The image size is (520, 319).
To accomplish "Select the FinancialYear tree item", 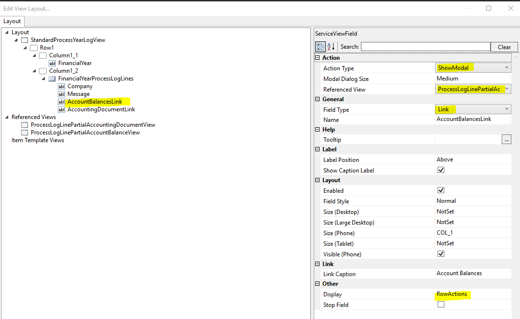I will click(x=75, y=63).
